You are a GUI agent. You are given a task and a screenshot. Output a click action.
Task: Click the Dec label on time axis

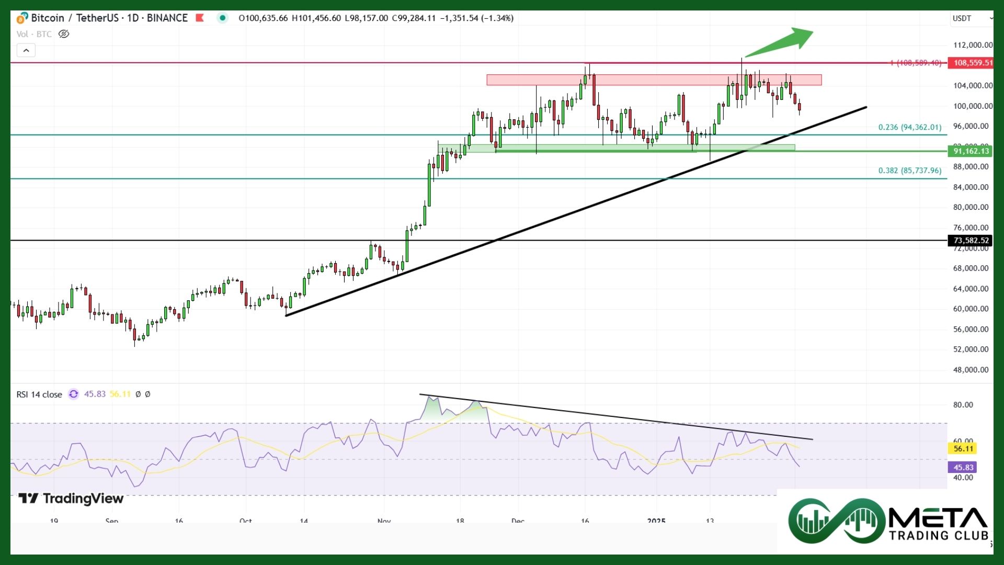(x=518, y=521)
